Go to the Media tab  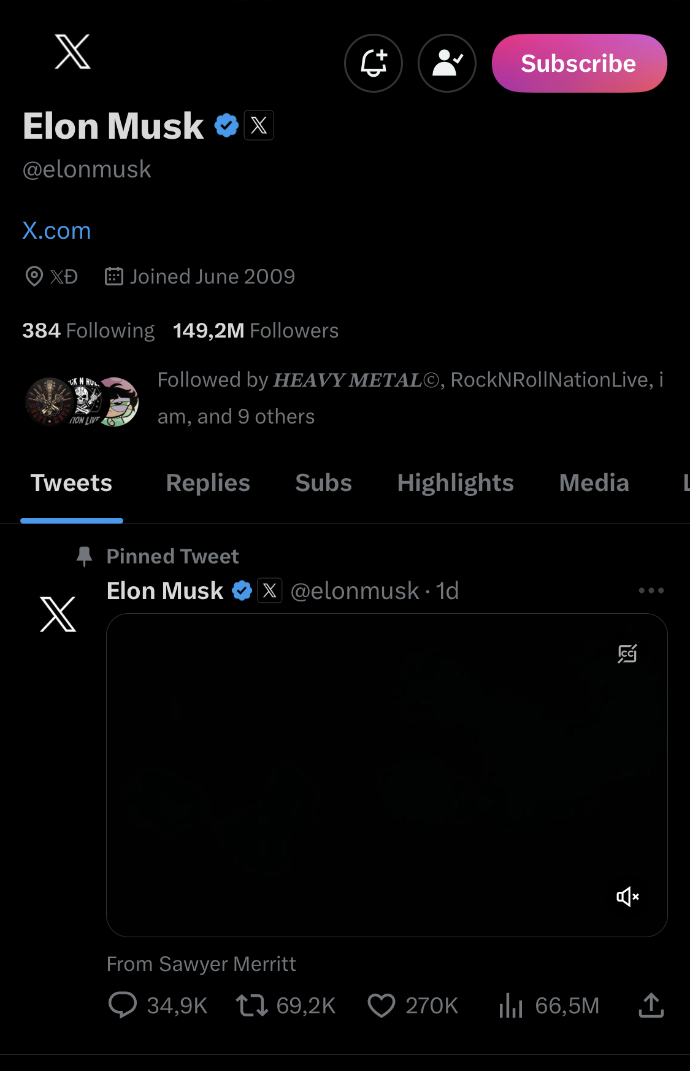[594, 483]
